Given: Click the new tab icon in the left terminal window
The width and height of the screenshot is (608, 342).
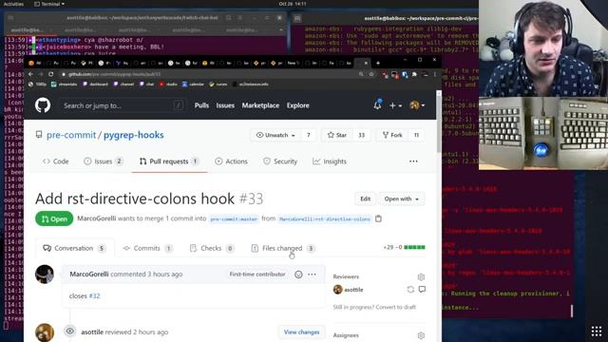Looking at the screenshot, I should (10, 18).
